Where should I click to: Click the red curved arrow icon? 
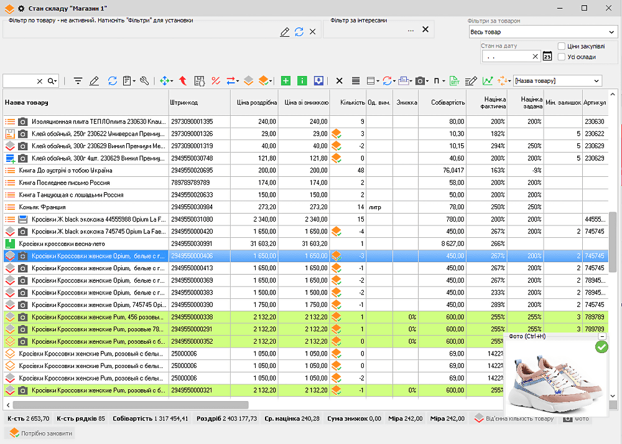pos(183,81)
